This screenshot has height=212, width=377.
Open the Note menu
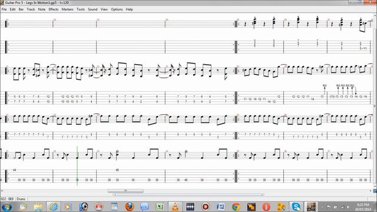point(42,9)
